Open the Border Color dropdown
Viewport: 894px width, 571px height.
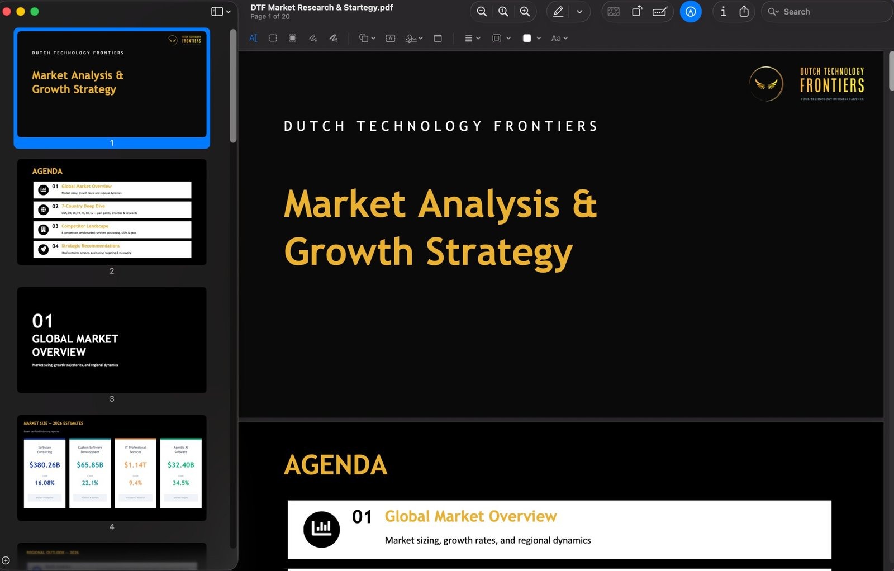pyautogui.click(x=501, y=38)
